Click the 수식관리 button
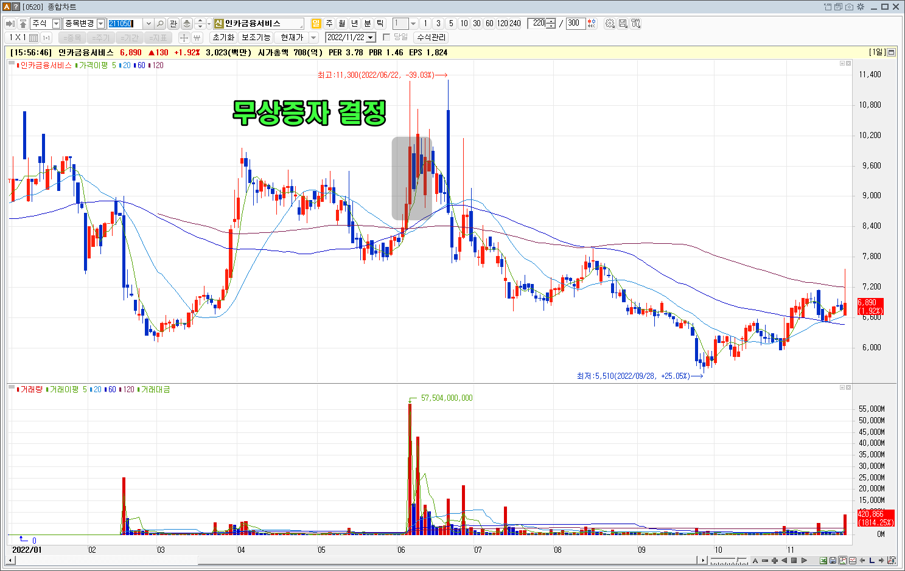Screen dimensions: 905x571 pyautogui.click(x=432, y=38)
